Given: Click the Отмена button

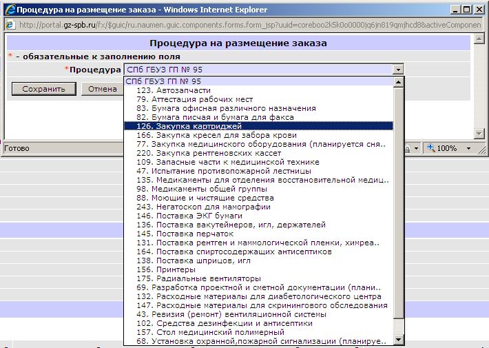Looking at the screenshot, I should pos(103,89).
